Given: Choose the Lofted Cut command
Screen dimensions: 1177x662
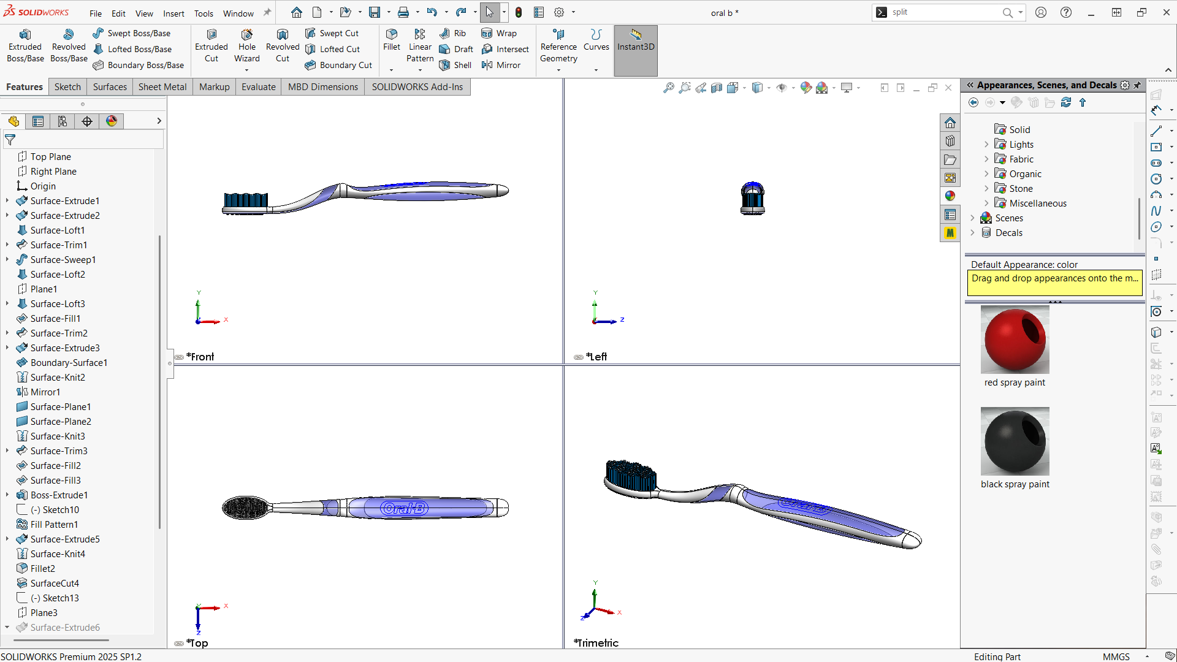Looking at the screenshot, I should 332,49.
